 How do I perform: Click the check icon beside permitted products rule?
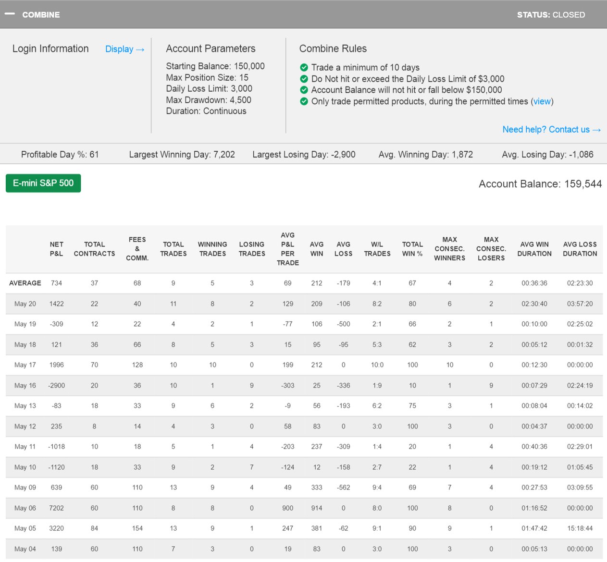pos(304,101)
